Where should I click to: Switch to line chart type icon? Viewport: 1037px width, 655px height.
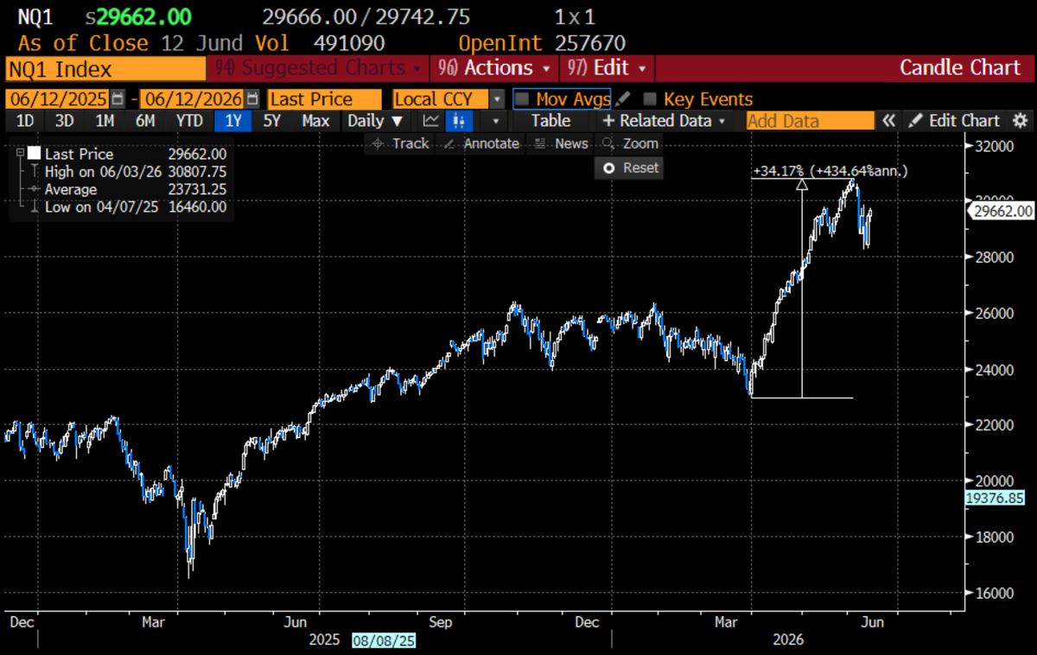[x=430, y=121]
